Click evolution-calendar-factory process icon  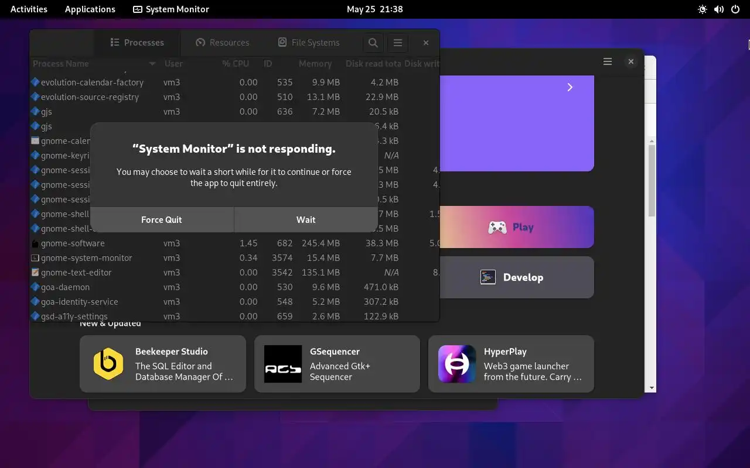coord(35,82)
